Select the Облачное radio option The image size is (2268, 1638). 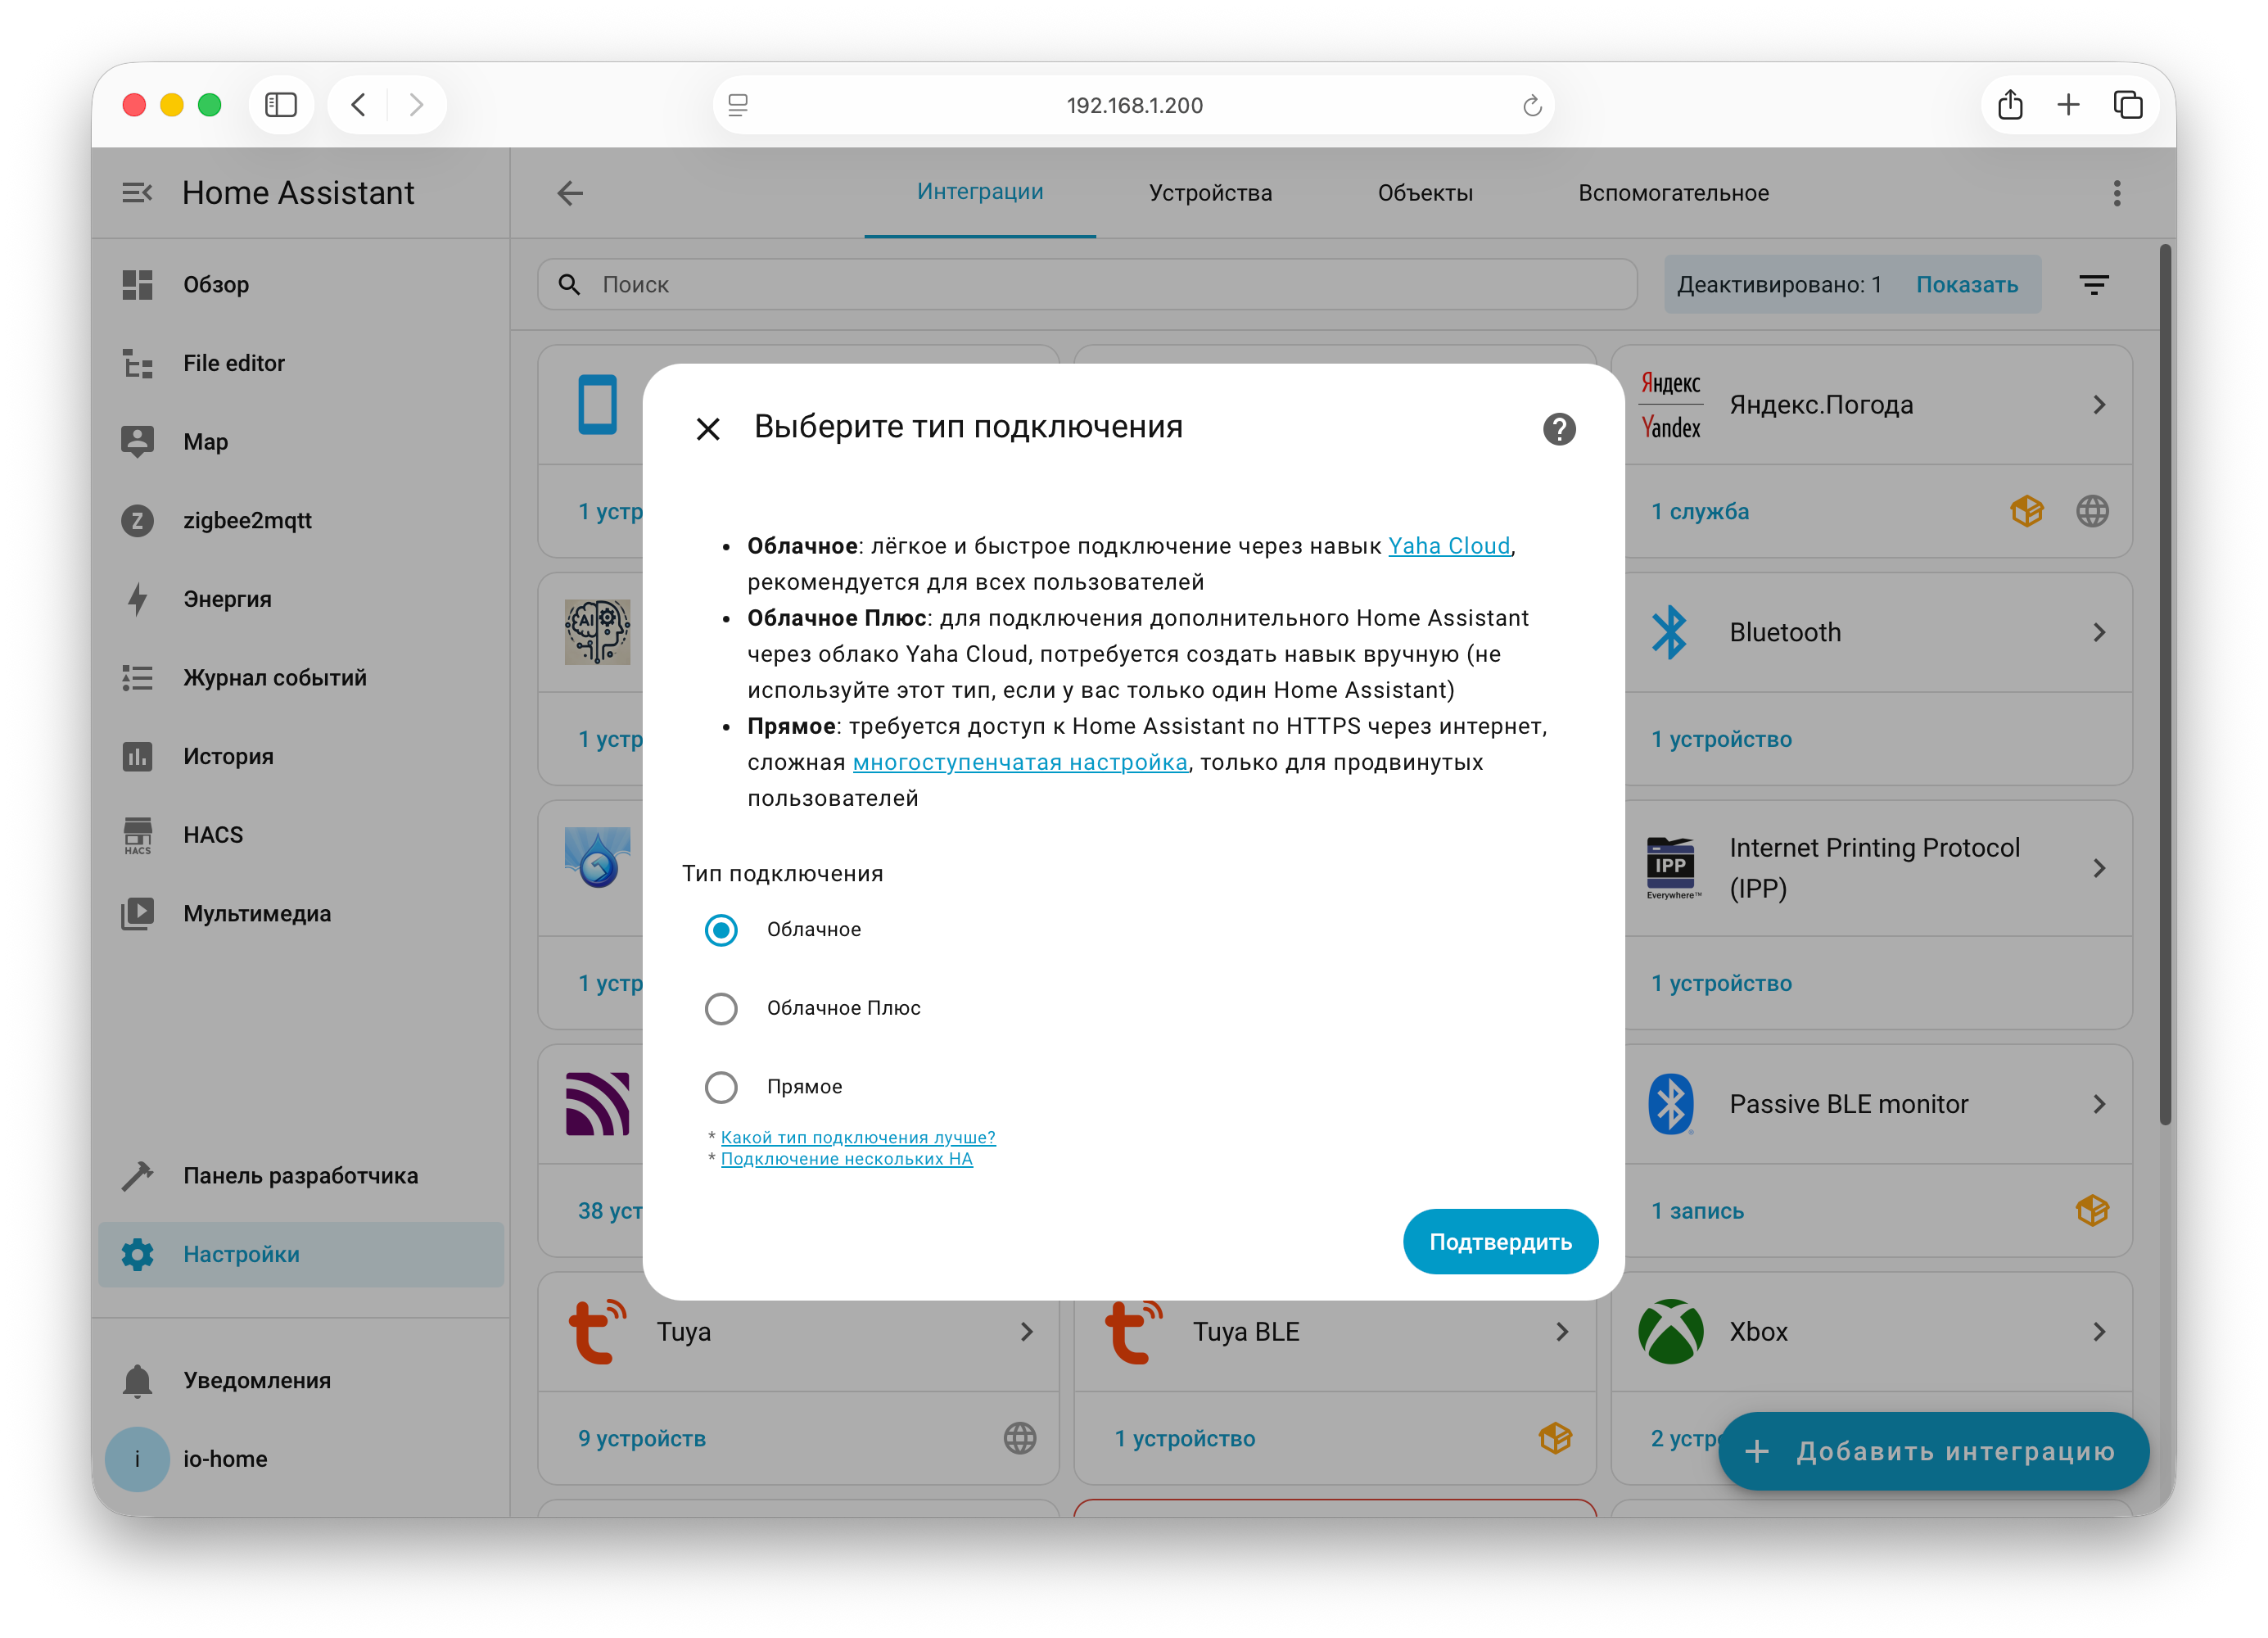point(721,930)
